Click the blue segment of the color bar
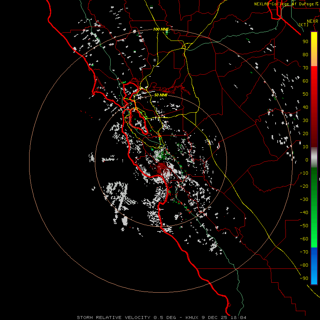This screenshot has height=320, width=320. (314, 266)
